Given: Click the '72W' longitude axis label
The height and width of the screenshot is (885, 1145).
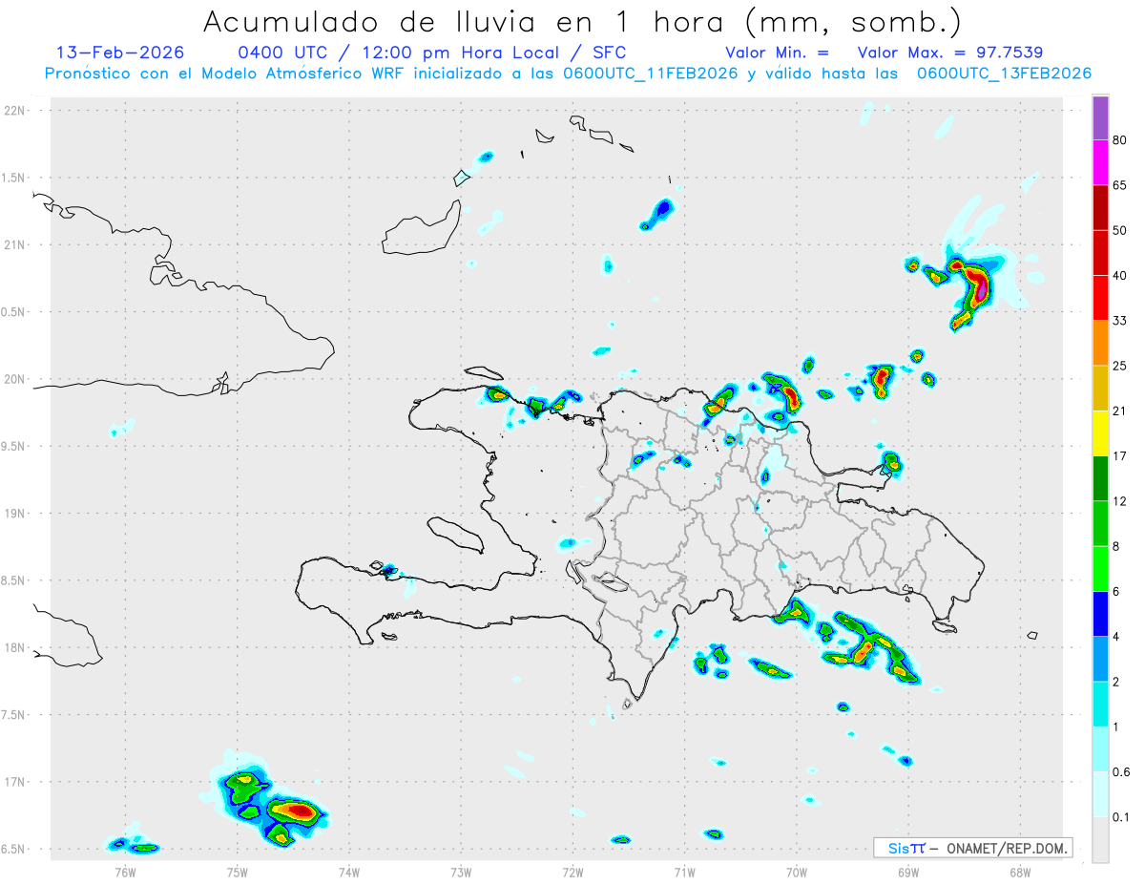Looking at the screenshot, I should (x=572, y=873).
